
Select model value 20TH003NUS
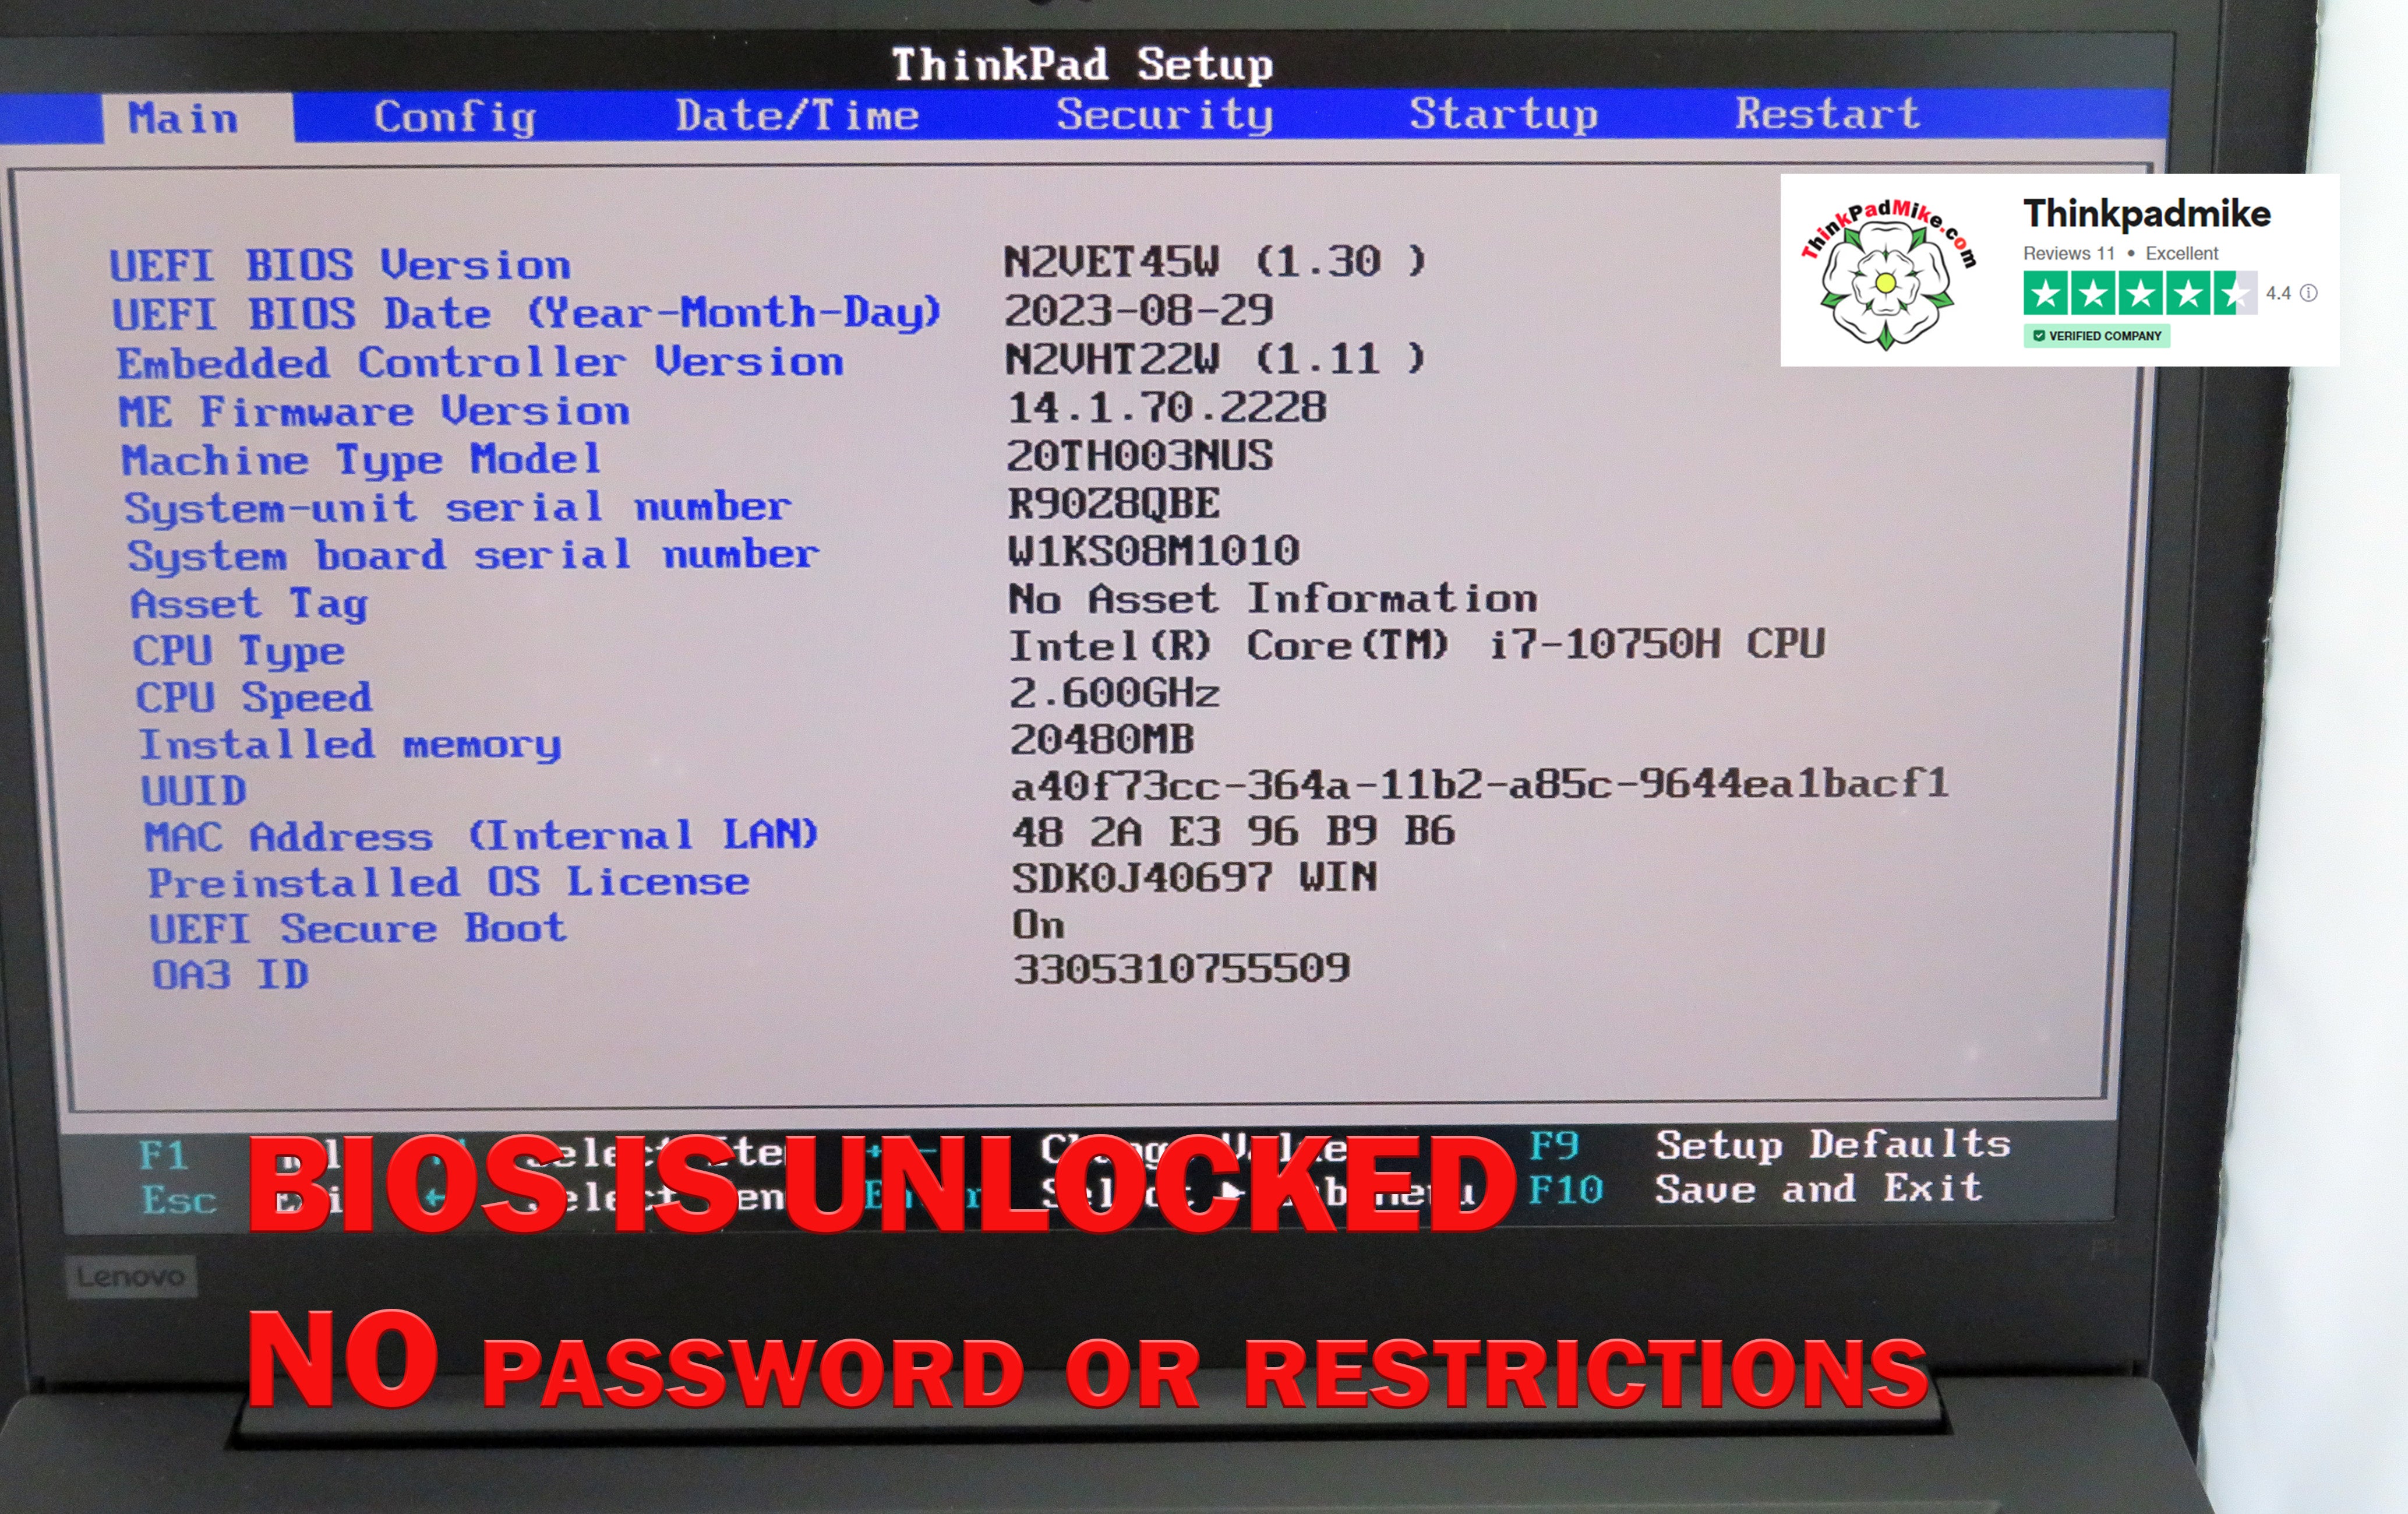[x=1140, y=455]
